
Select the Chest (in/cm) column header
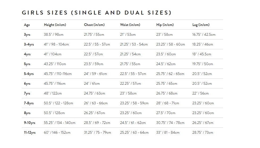[x=94, y=25]
